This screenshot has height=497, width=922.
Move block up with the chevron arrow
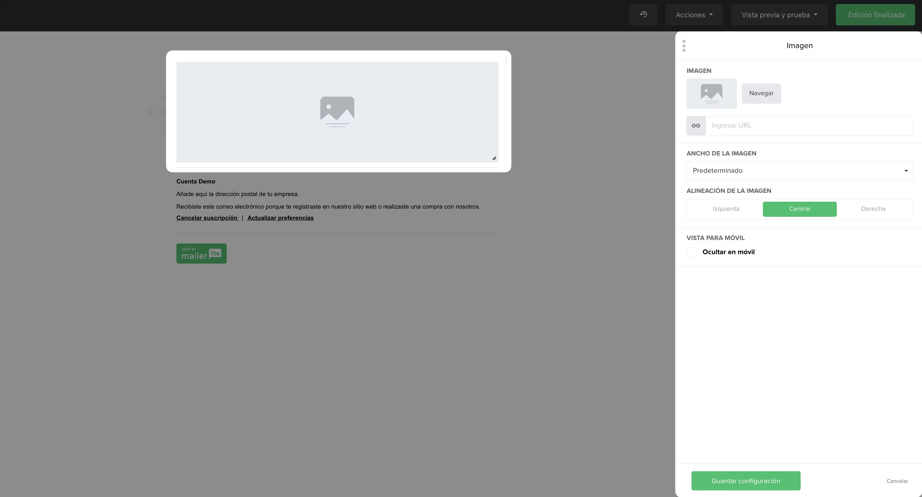[163, 97]
